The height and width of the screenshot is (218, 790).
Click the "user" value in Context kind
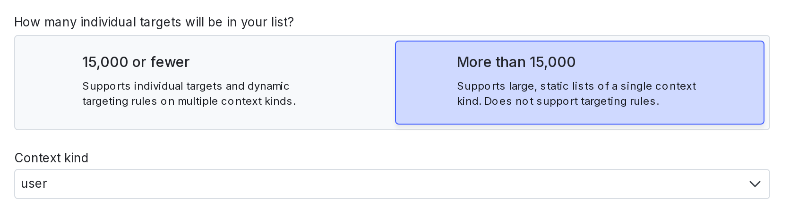click(x=34, y=184)
